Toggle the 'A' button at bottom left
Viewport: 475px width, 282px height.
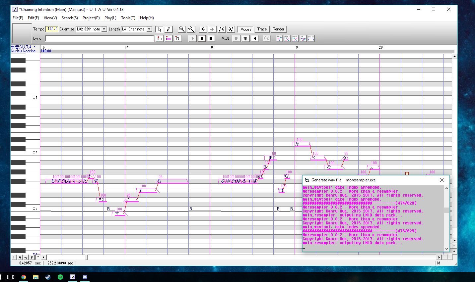coord(20,257)
